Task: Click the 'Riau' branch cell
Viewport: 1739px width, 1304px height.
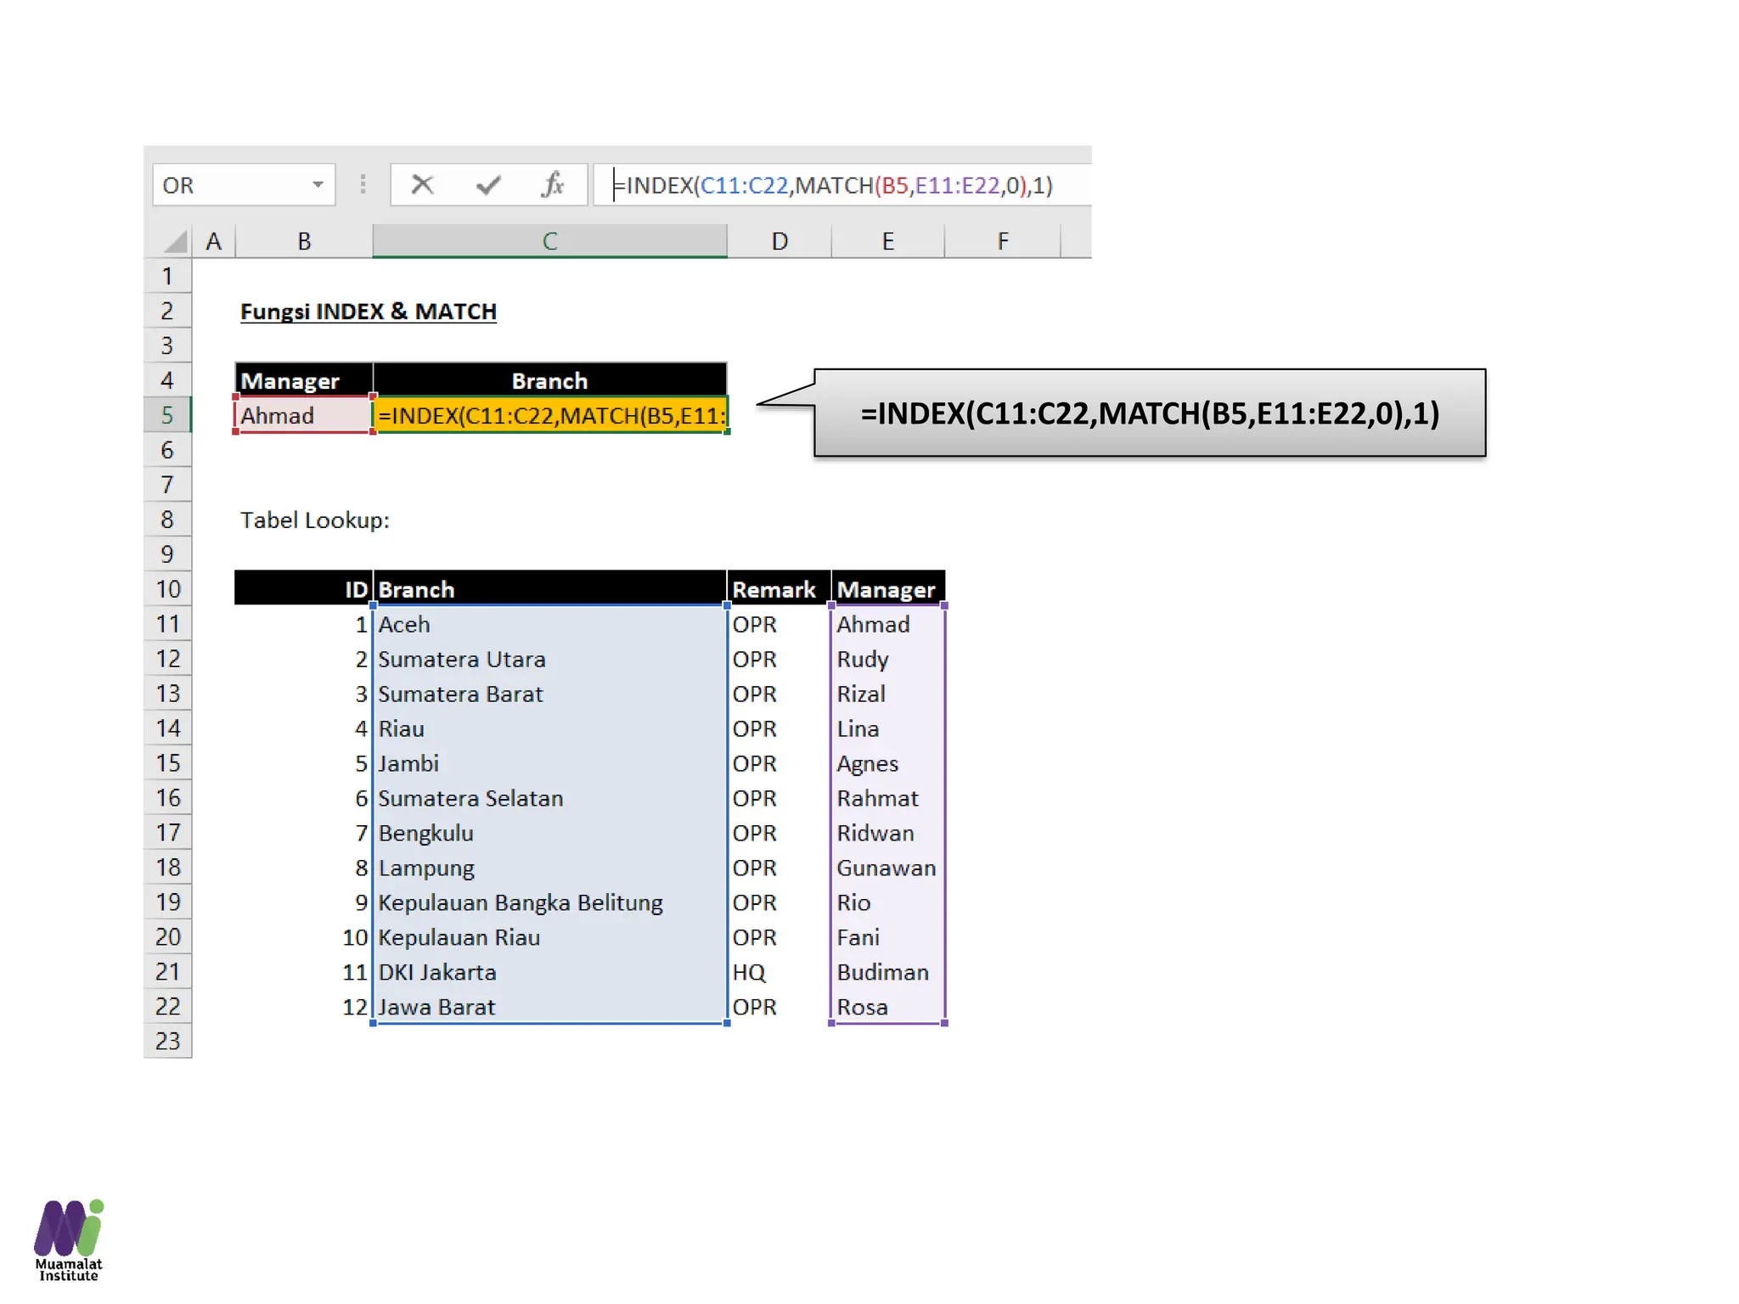Action: click(550, 728)
